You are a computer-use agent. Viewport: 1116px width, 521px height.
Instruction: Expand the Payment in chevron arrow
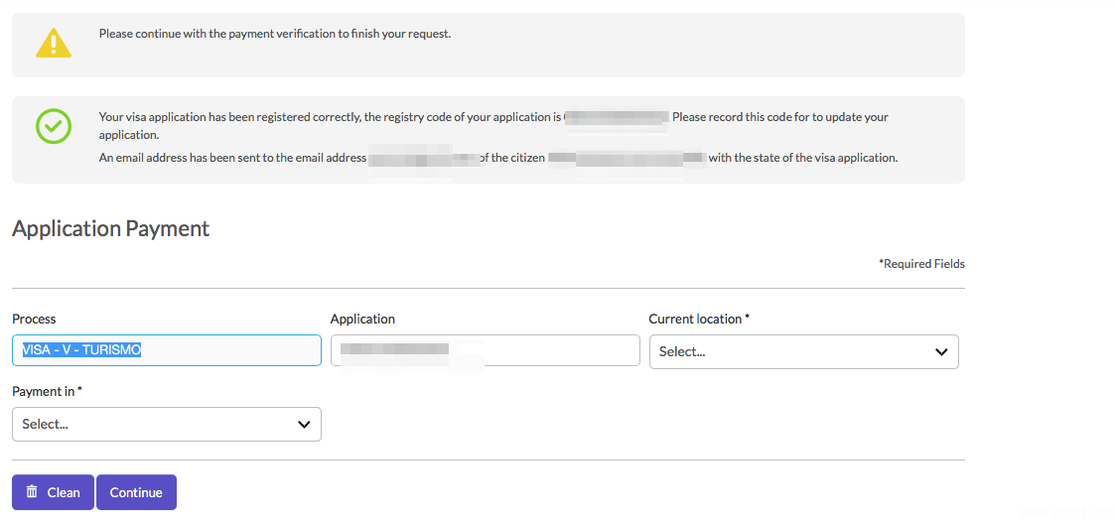coord(304,425)
